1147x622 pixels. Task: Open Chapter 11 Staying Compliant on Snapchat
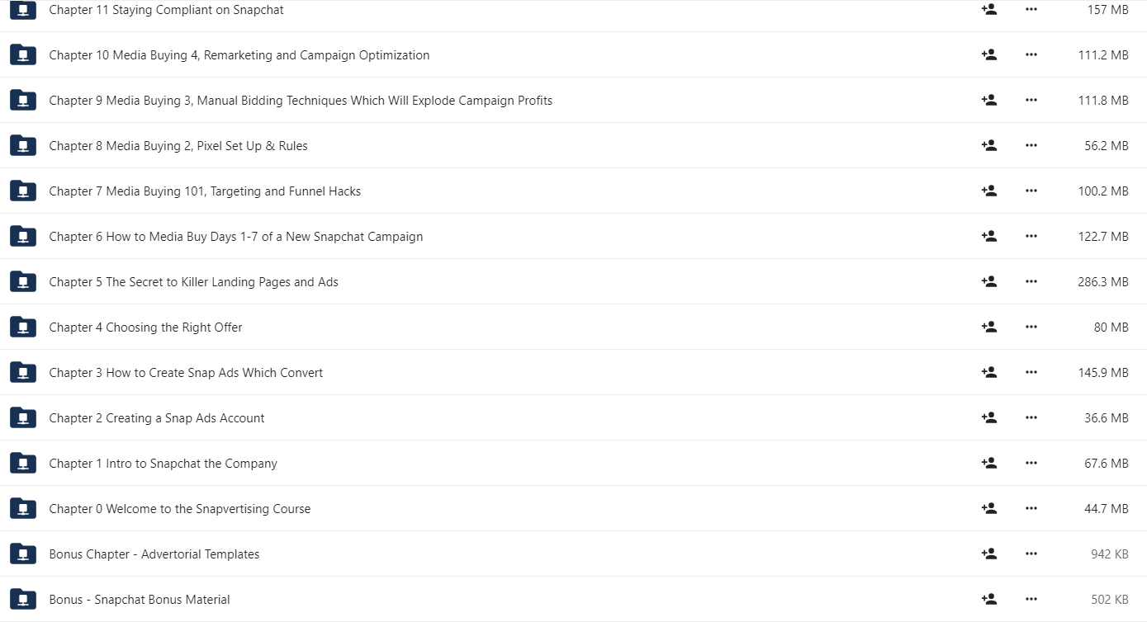(x=166, y=10)
